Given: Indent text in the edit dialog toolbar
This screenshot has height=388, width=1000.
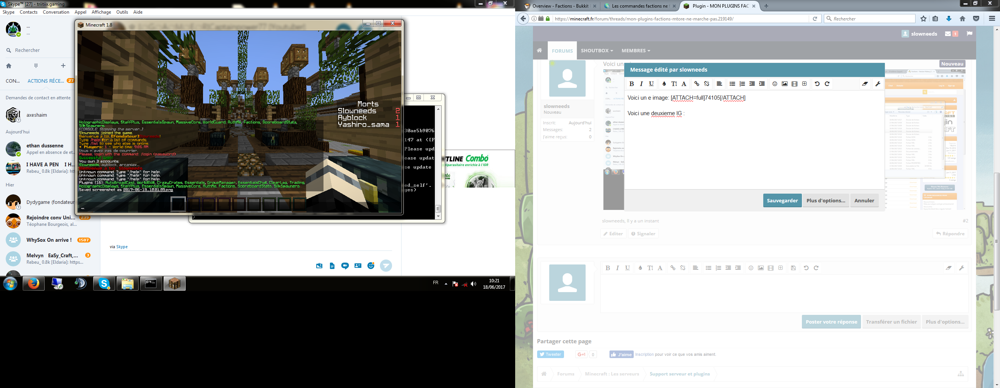Looking at the screenshot, I should (762, 84).
